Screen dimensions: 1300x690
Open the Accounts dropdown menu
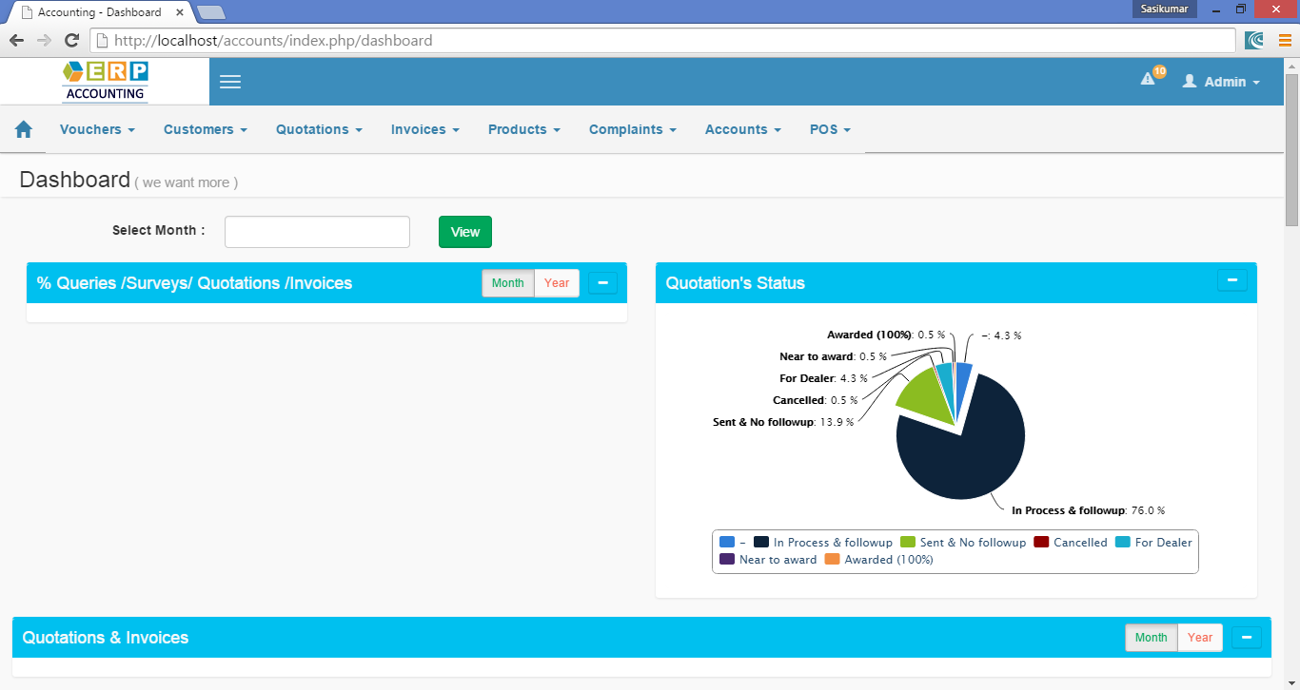point(741,128)
